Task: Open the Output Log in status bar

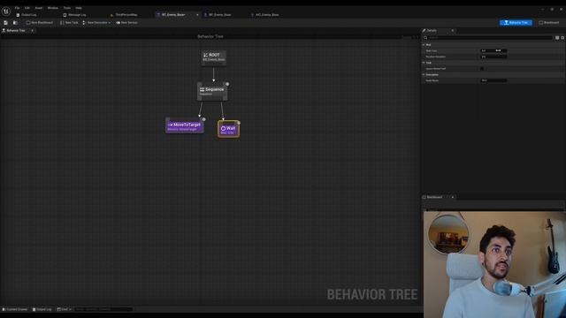Action: [42, 309]
